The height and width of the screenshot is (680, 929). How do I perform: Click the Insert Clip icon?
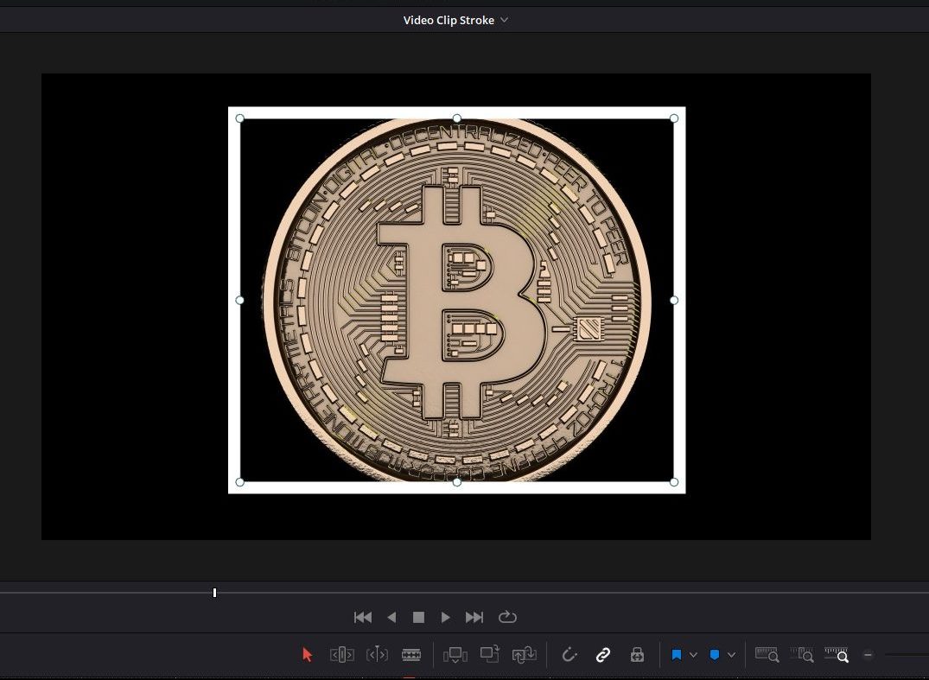[x=455, y=654]
